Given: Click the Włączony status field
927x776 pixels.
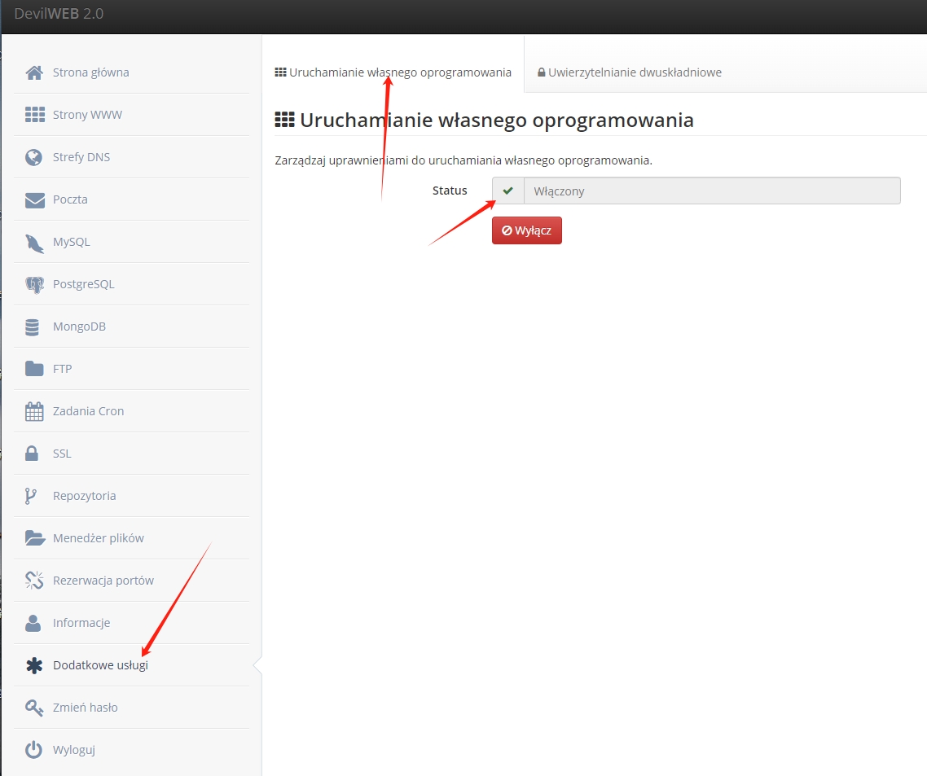Looking at the screenshot, I should 711,191.
